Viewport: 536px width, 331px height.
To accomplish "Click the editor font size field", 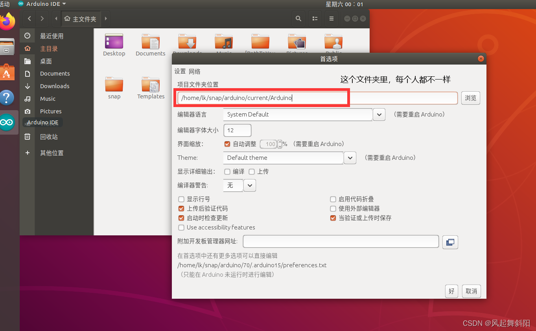I will point(238,130).
